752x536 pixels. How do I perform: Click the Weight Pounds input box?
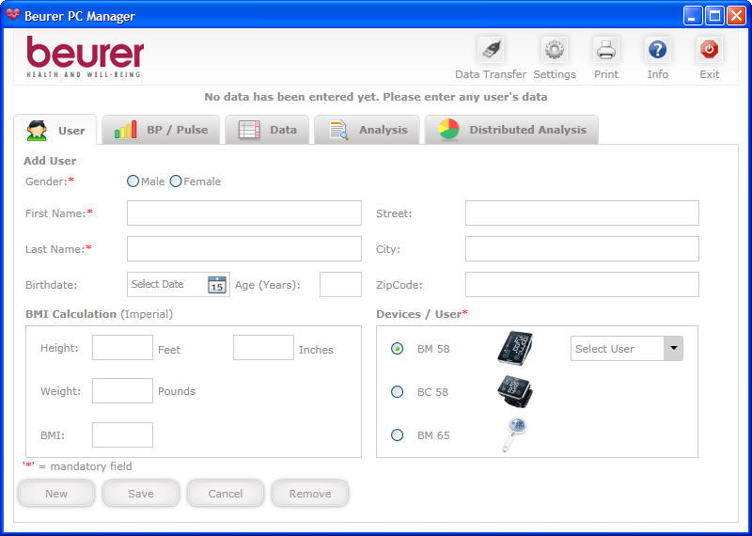click(x=122, y=390)
